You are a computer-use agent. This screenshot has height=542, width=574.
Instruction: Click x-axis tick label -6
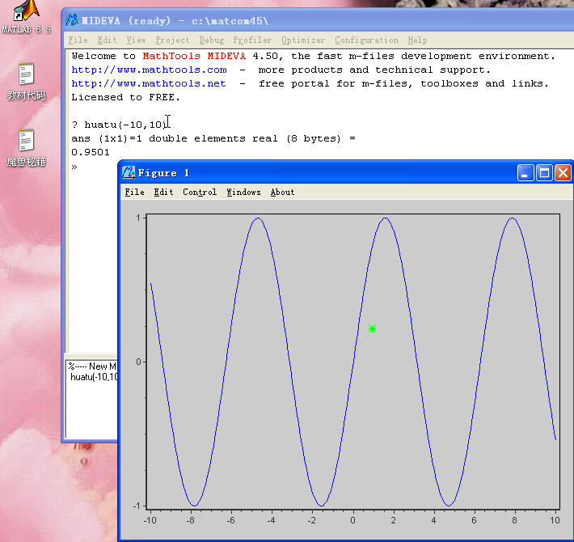pyautogui.click(x=231, y=520)
